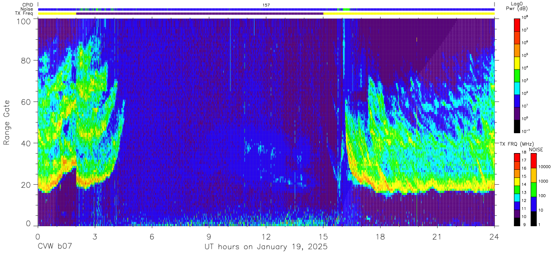
Task: Click the 80 tick on Range Gate axis
Action: coord(26,60)
